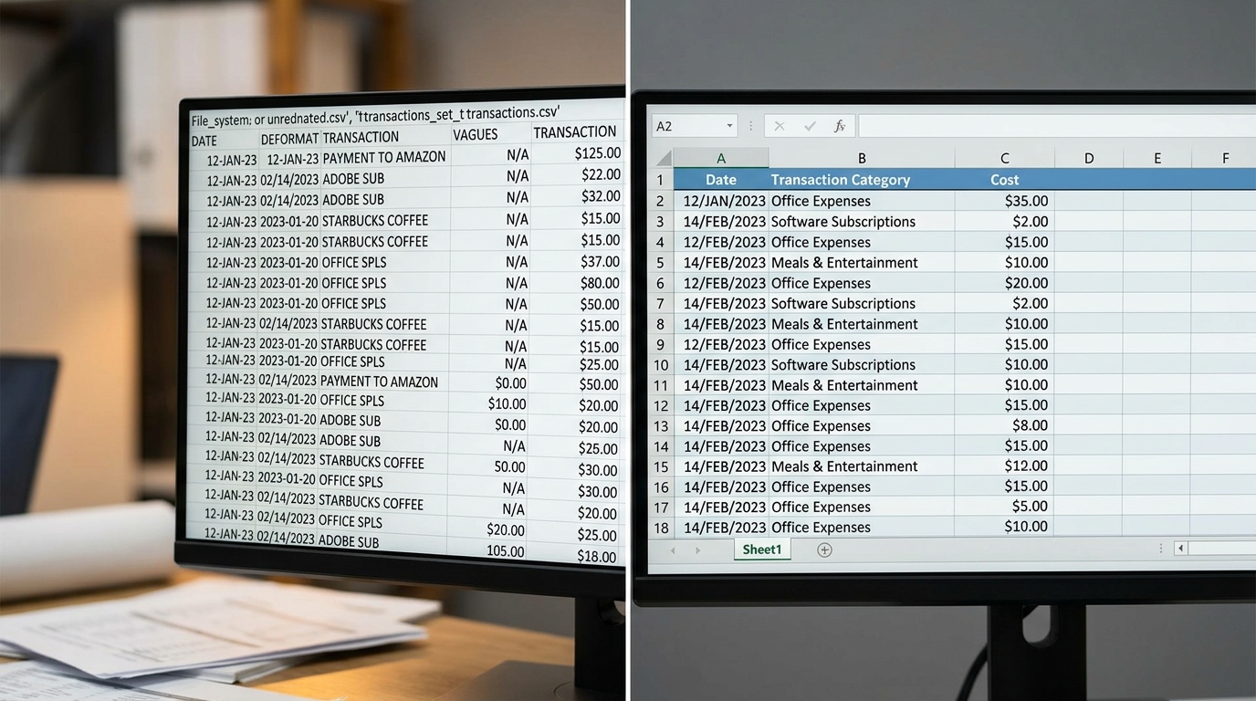Click the select-all corner of the spreadsheet
Image resolution: width=1256 pixels, height=701 pixels.
[x=662, y=159]
